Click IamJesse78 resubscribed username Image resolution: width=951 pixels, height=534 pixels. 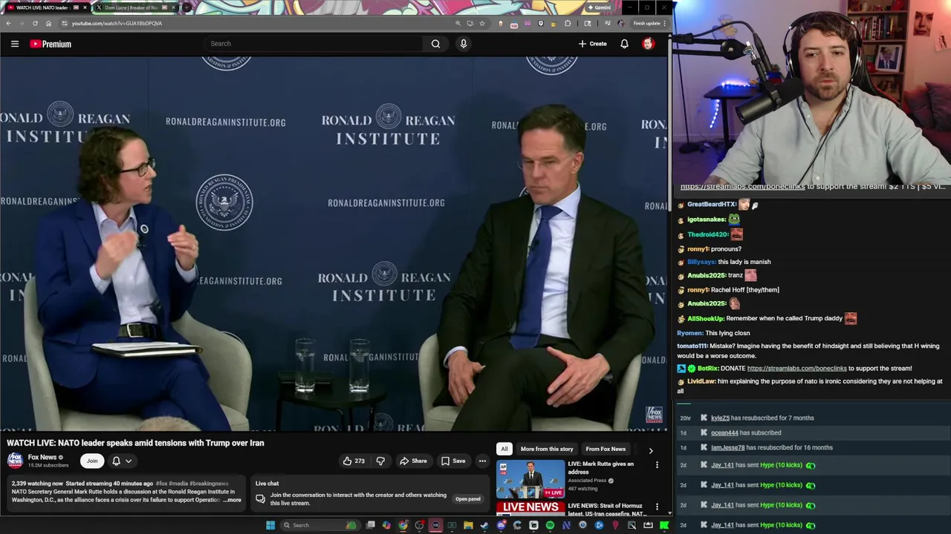tap(727, 448)
